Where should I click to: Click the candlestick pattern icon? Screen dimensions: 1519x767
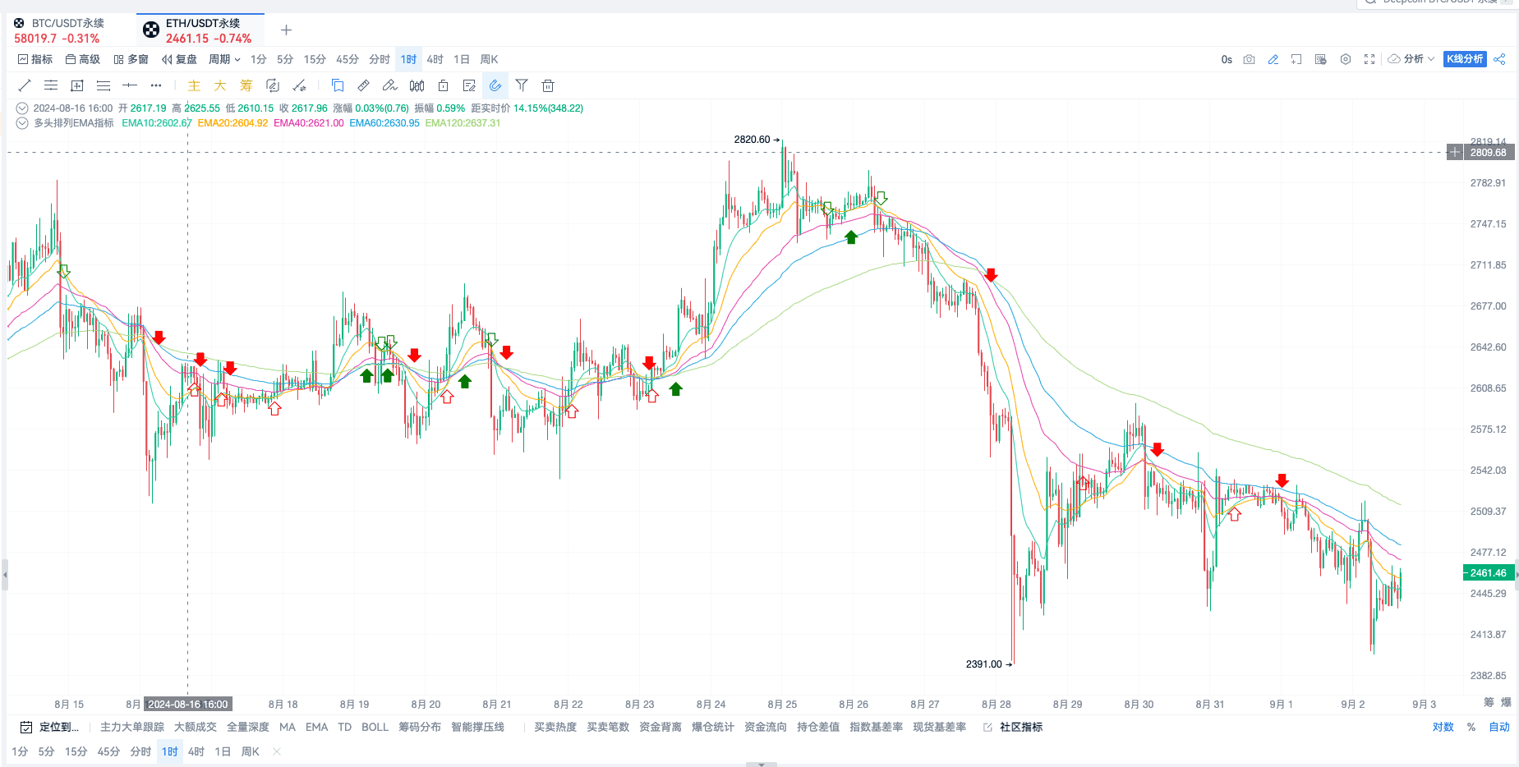[417, 85]
